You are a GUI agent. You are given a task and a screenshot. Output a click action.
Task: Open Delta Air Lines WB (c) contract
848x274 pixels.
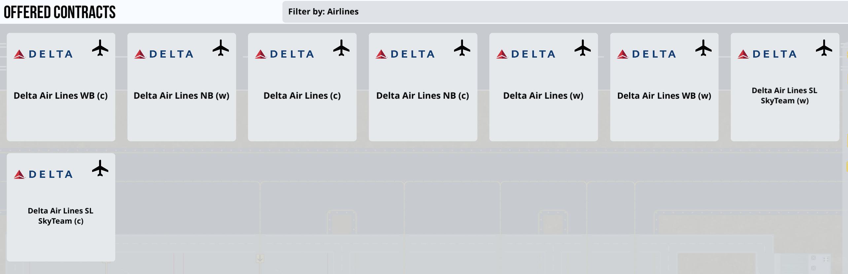click(61, 87)
